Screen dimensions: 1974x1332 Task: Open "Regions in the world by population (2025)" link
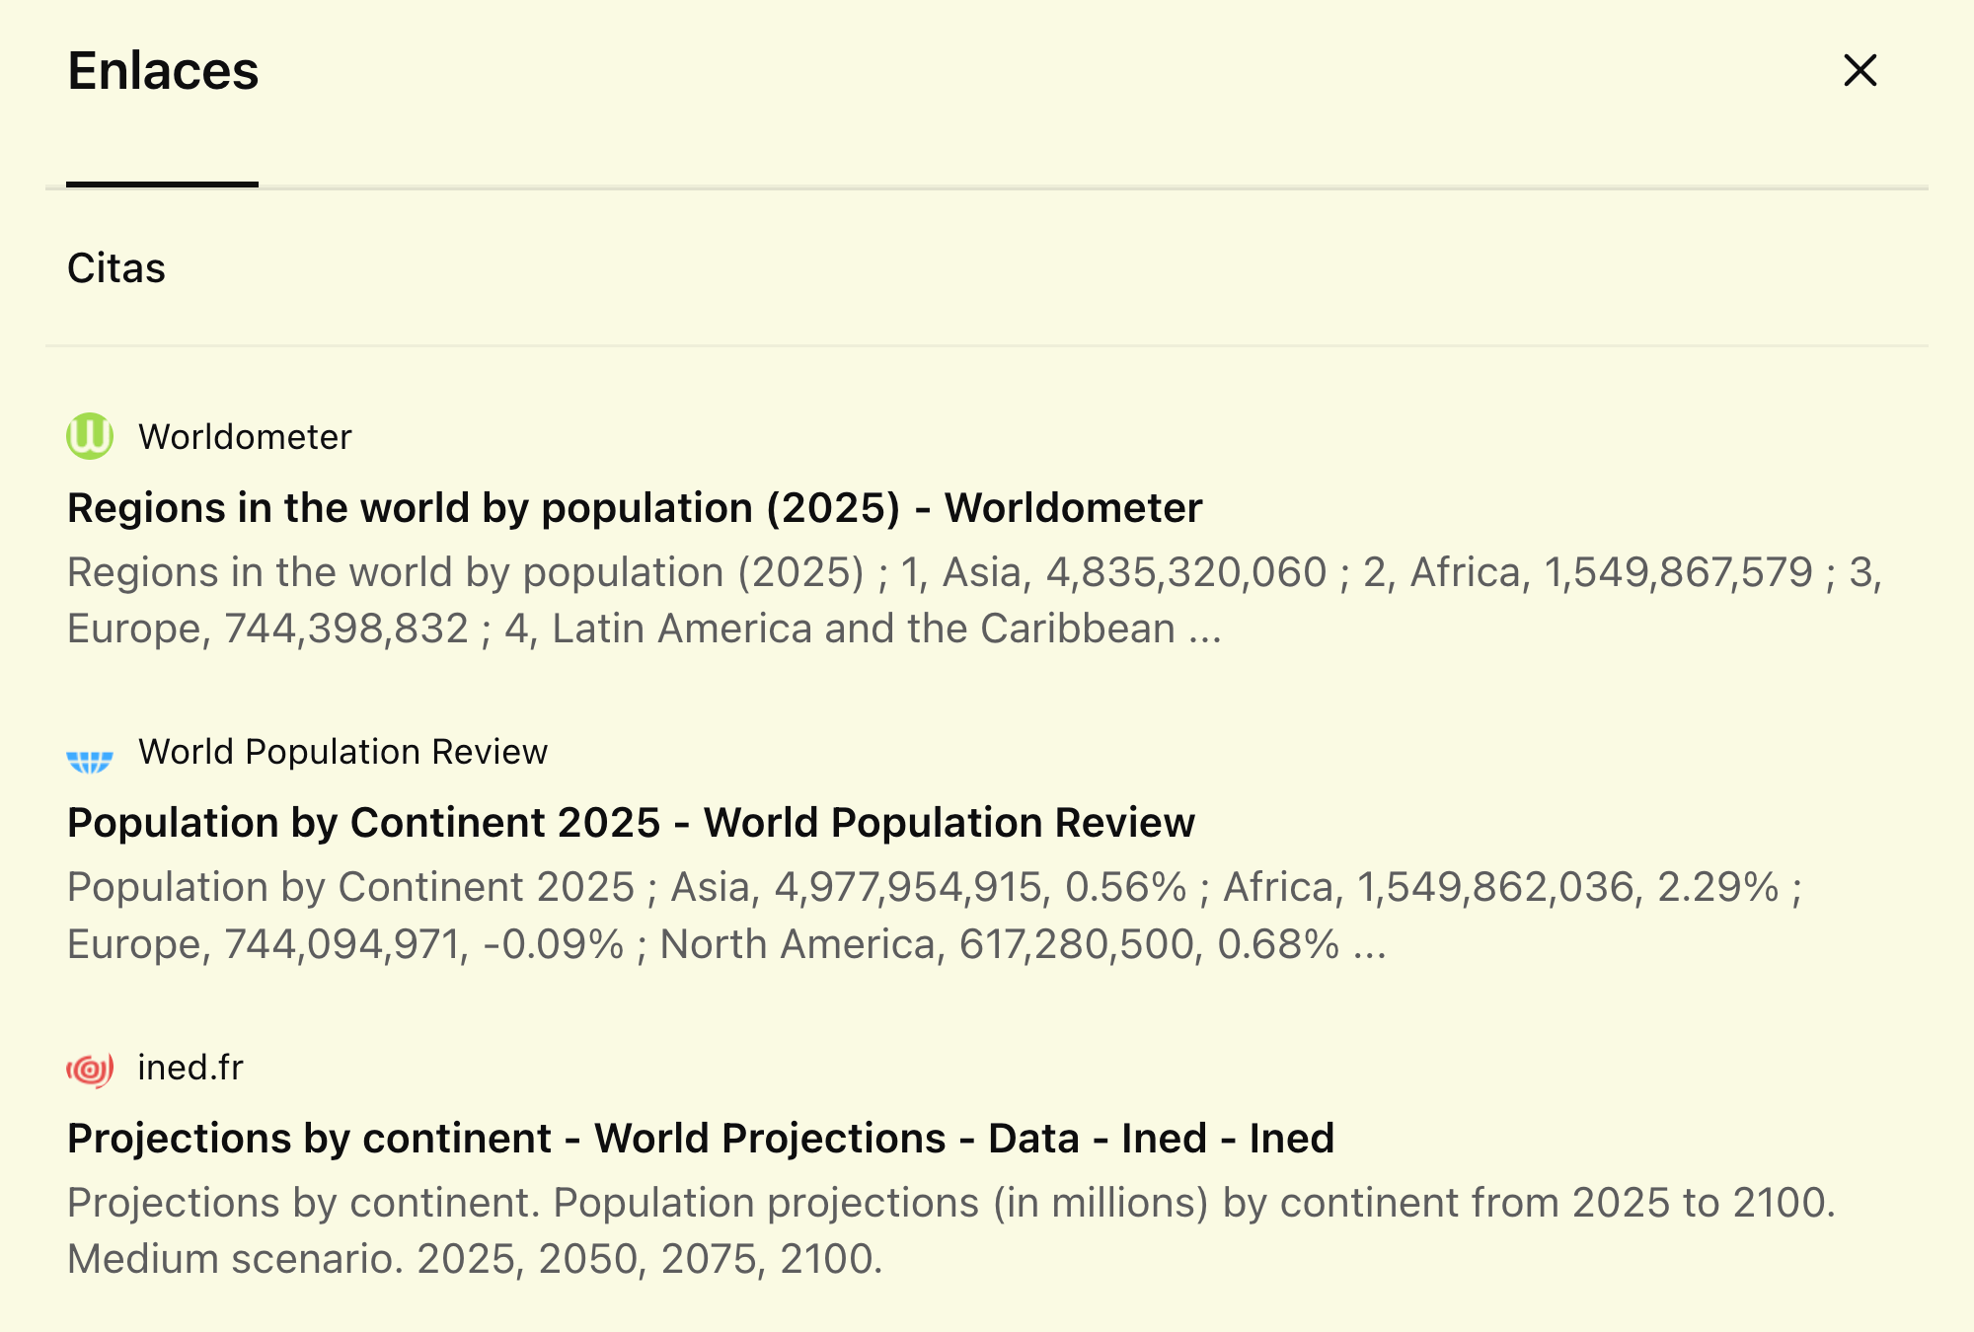click(635, 508)
